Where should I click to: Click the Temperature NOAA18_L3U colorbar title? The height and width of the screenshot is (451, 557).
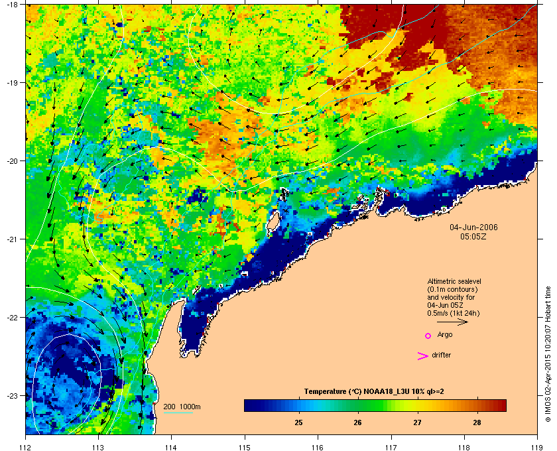click(x=374, y=392)
